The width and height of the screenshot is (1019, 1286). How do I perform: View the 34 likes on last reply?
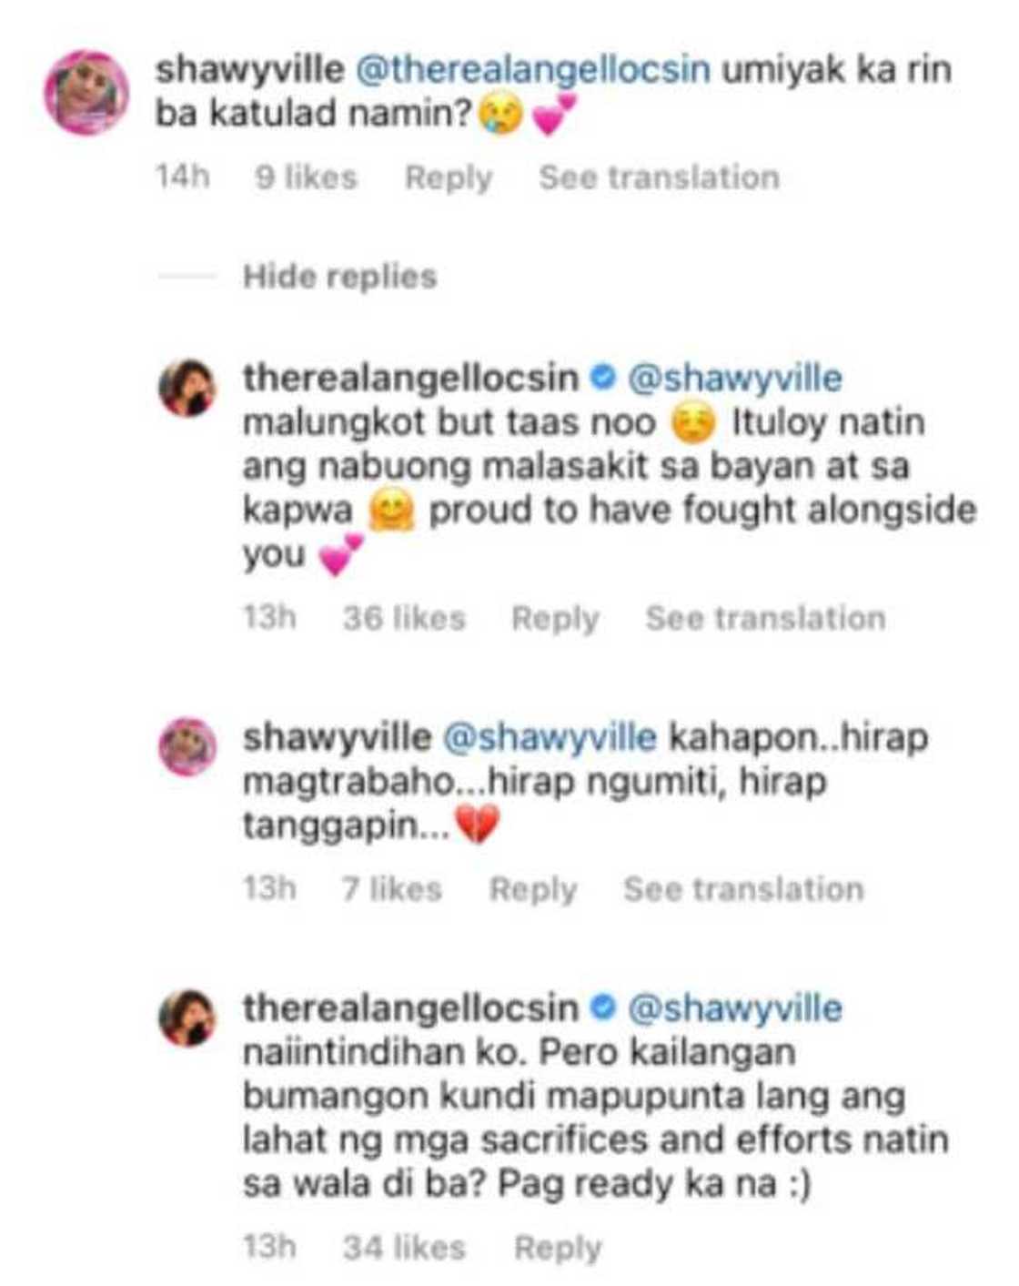coord(404,1247)
